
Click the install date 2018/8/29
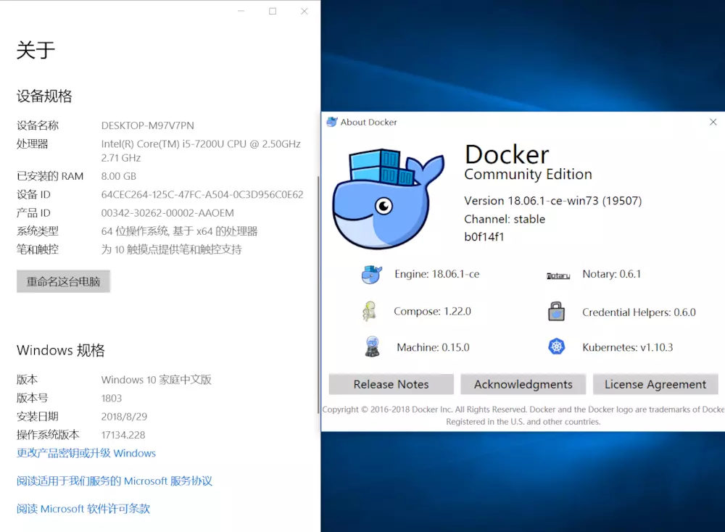coord(124,417)
